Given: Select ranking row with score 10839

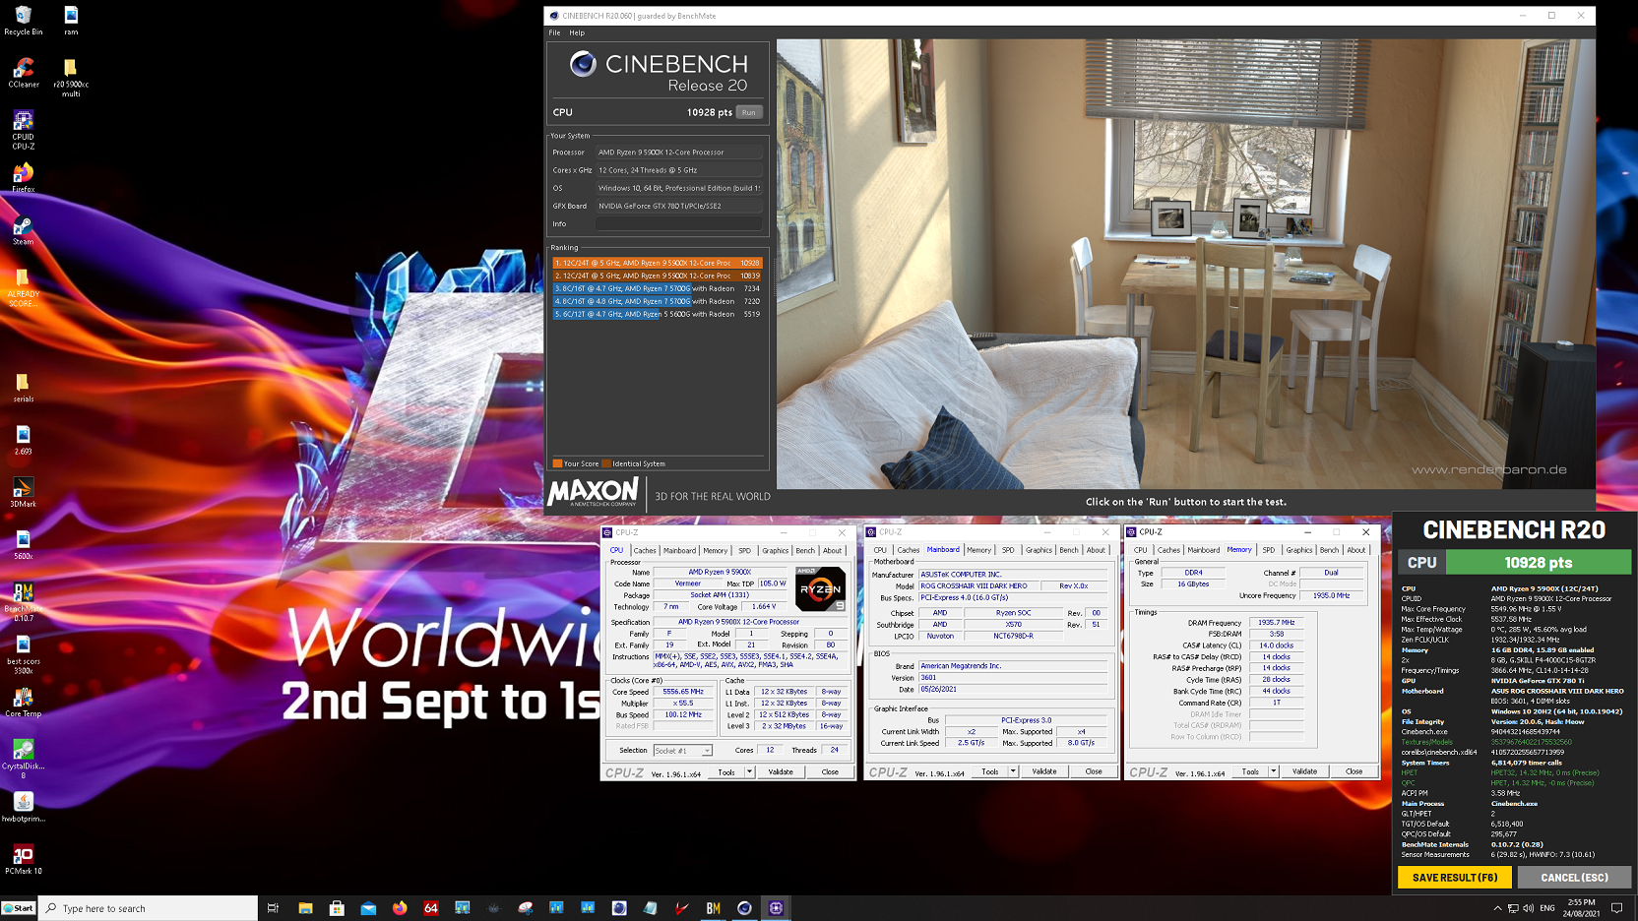Looking at the screenshot, I should 658,276.
